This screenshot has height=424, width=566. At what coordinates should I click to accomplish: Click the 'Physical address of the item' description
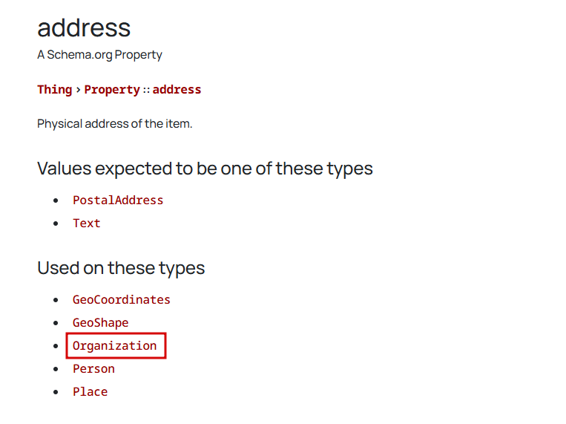[x=114, y=124]
